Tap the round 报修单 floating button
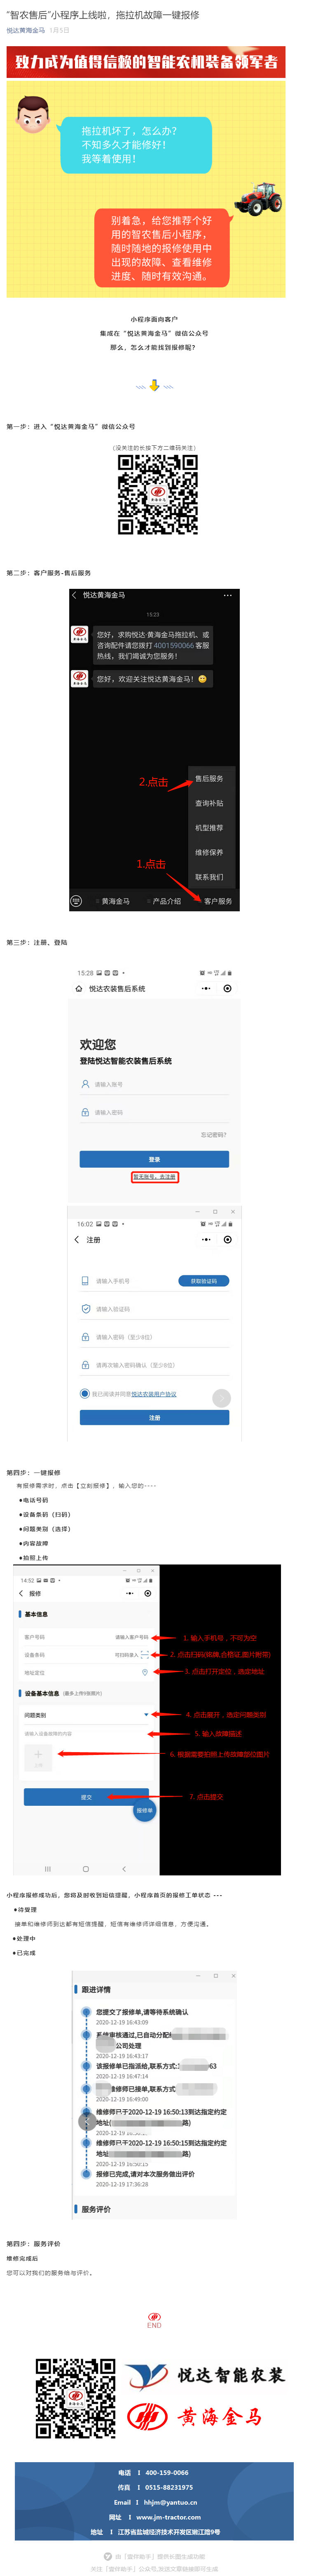 pyautogui.click(x=145, y=1810)
